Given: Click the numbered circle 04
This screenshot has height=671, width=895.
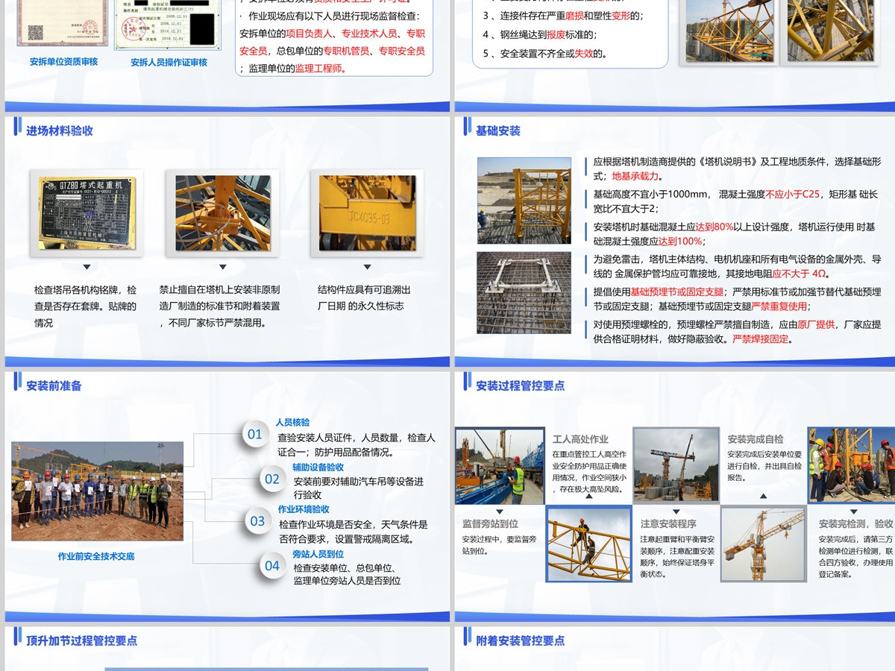Looking at the screenshot, I should coord(272,565).
